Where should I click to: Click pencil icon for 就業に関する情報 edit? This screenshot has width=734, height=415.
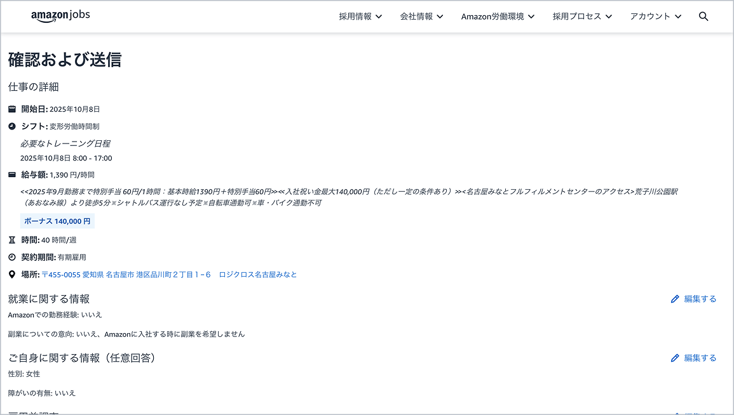pos(674,299)
